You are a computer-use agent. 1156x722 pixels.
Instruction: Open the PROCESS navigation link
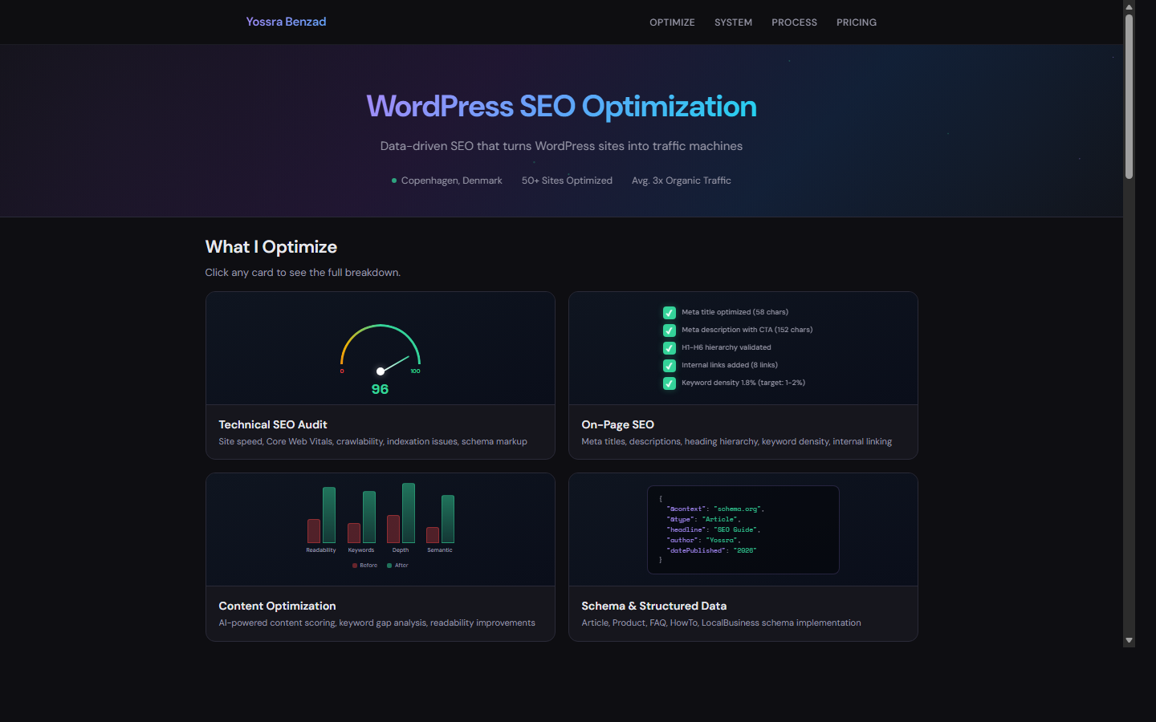tap(794, 22)
